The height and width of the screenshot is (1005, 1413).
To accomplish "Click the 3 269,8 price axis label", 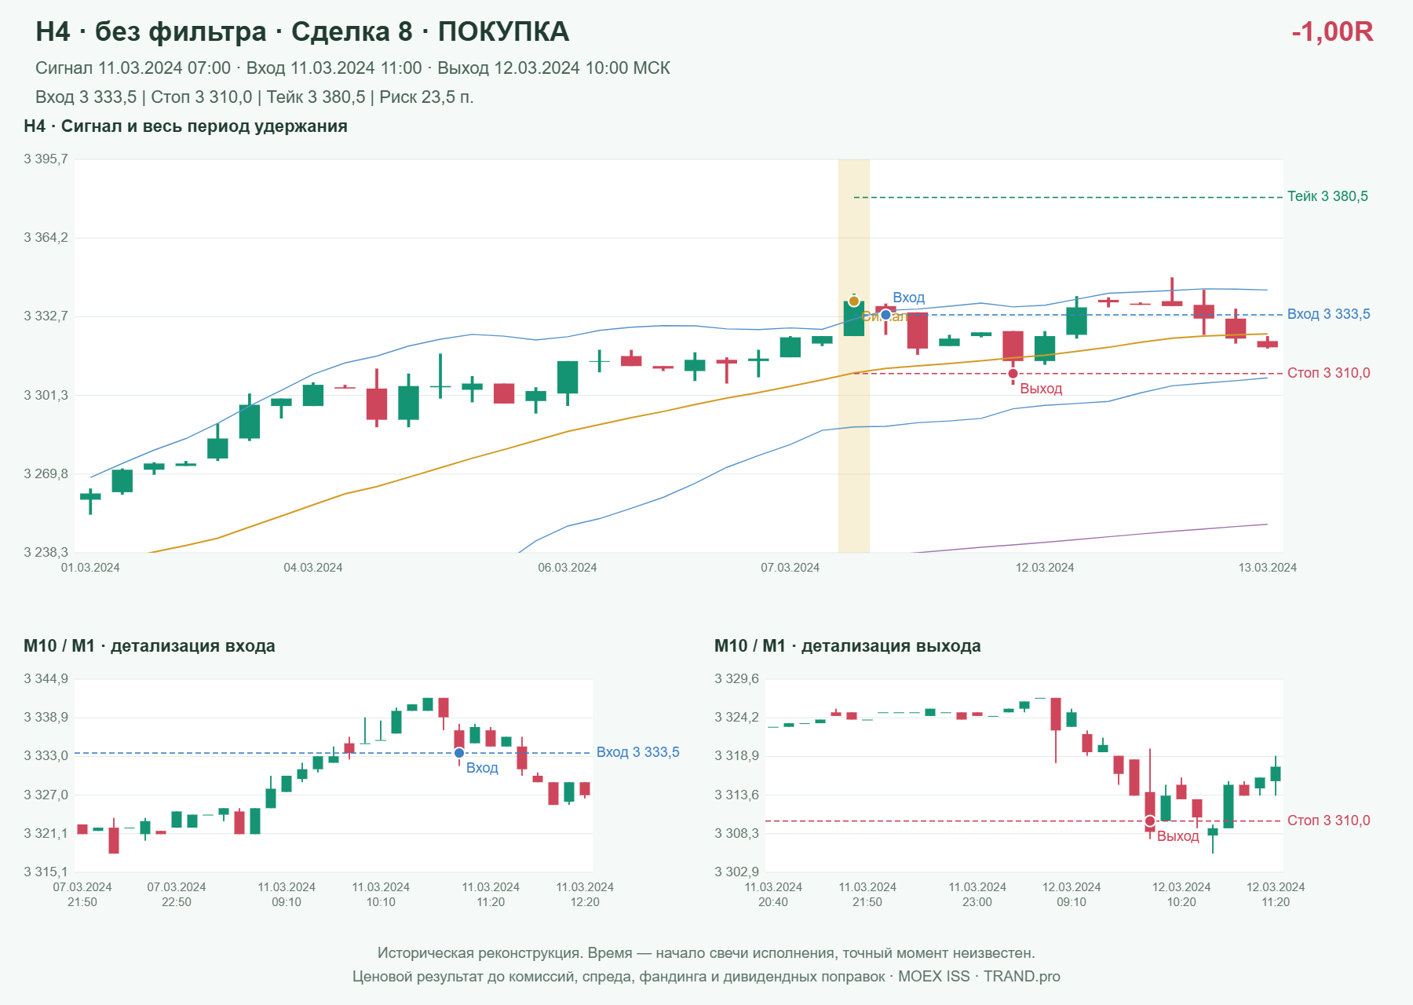I will 46,474.
